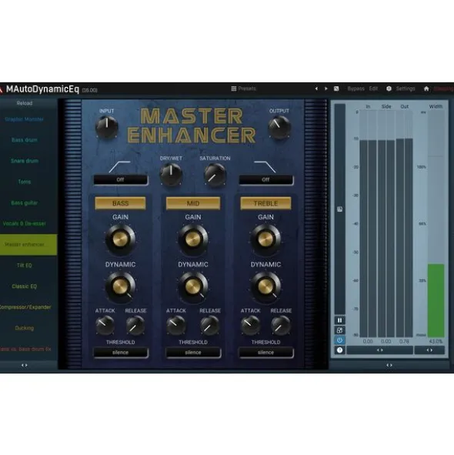The width and height of the screenshot is (454, 455).
Task: Toggle Bypass in the top bar
Action: pyautogui.click(x=356, y=89)
